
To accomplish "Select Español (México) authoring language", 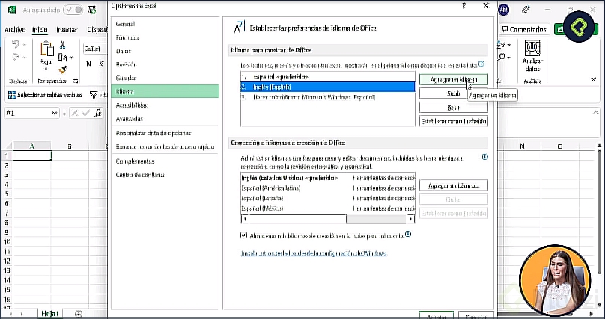I will pyautogui.click(x=327, y=208).
